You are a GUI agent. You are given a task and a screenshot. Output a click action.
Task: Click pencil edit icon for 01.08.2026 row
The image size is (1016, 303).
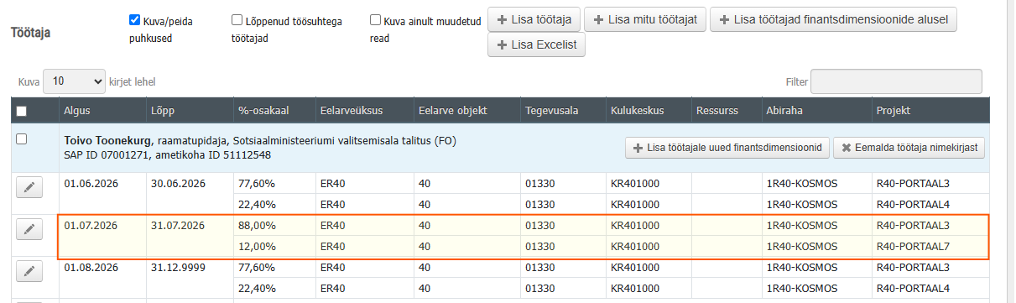tap(29, 271)
